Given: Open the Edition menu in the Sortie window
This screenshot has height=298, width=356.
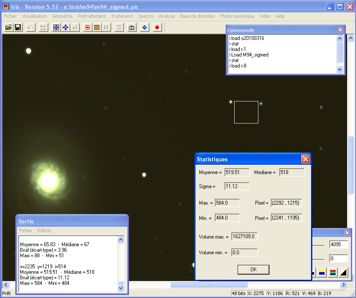Looking at the screenshot, I should (x=44, y=231).
